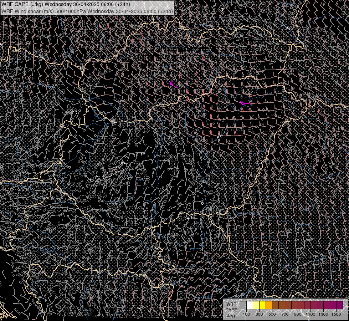Viewport: 349px width, 321px height.
Task: Click the legend value 700
Action: pos(285,314)
